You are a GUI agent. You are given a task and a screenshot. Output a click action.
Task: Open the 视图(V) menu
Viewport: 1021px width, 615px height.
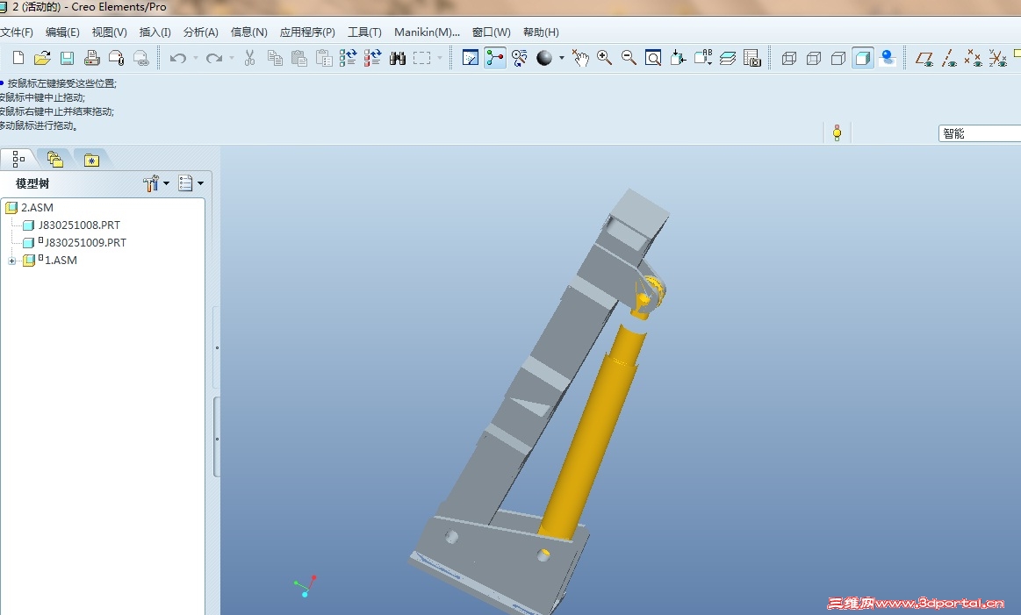pos(110,32)
